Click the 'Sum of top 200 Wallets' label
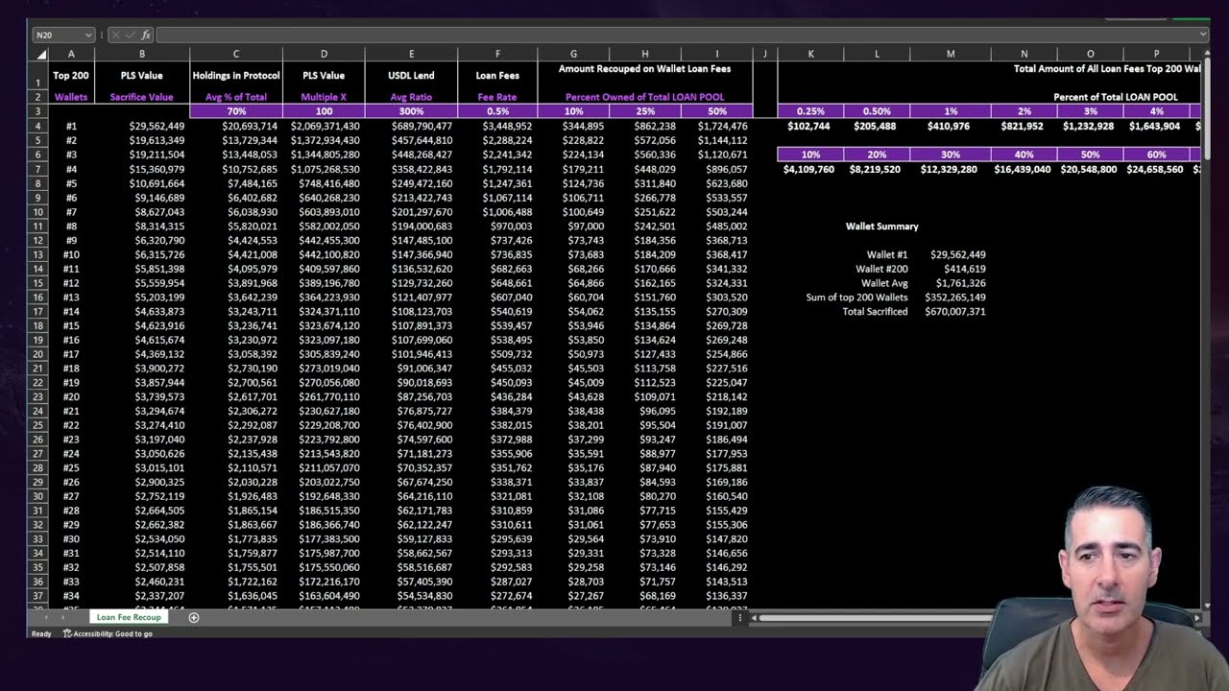 click(x=856, y=298)
